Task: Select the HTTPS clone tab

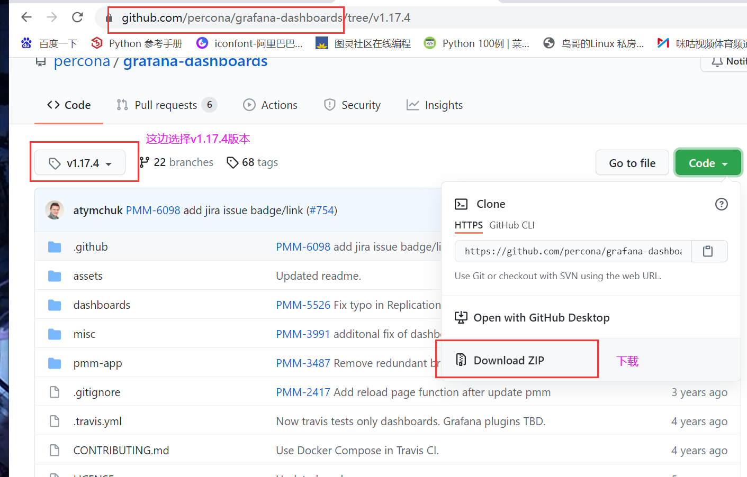Action: pos(469,225)
